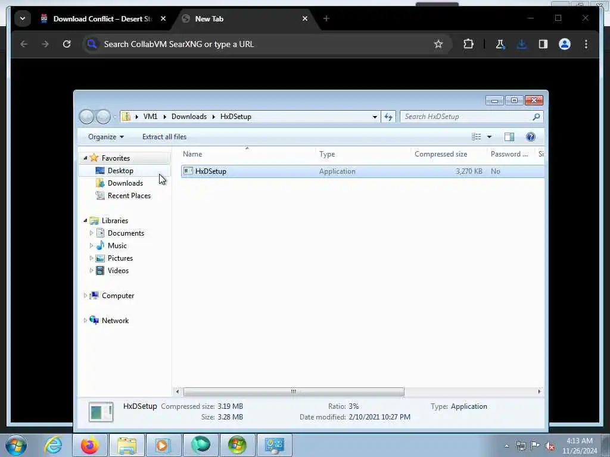Click the HxDSetup preview thumbnail in details pane
This screenshot has width=610, height=457.
pos(101,412)
